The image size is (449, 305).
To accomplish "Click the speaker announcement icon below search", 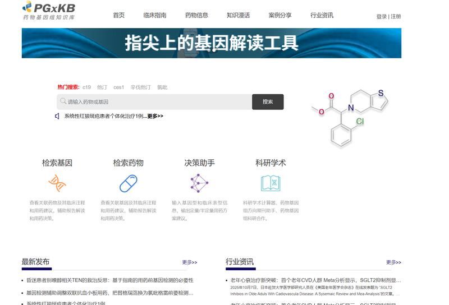I will (57, 116).
